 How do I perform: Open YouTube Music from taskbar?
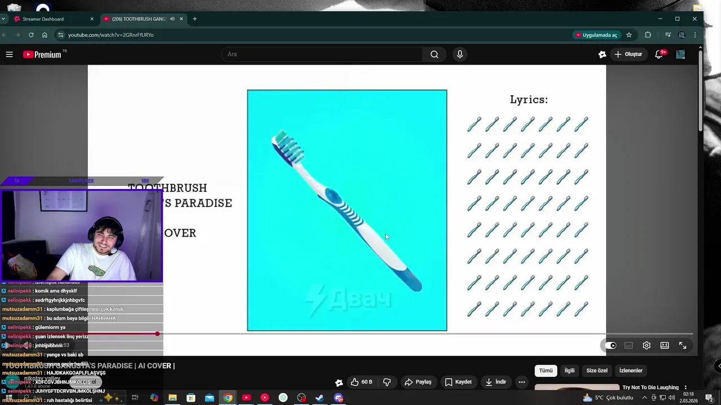point(265,398)
